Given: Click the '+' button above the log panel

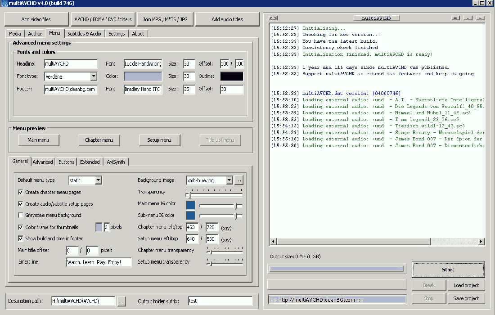Looking at the screenshot, I should 480,18.
